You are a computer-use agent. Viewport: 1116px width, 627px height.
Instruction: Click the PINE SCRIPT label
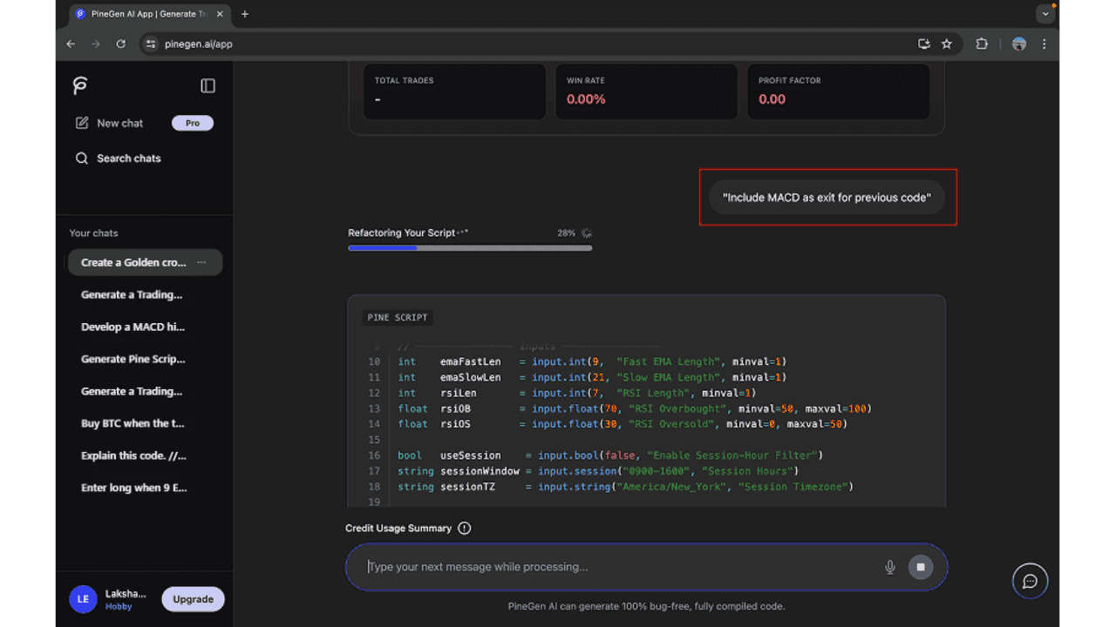tap(398, 318)
